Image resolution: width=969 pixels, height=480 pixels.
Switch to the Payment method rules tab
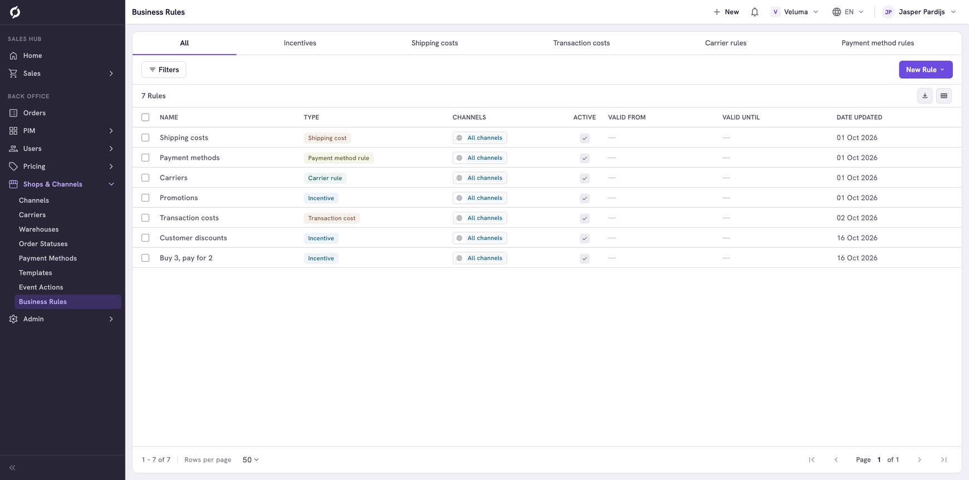tap(878, 43)
